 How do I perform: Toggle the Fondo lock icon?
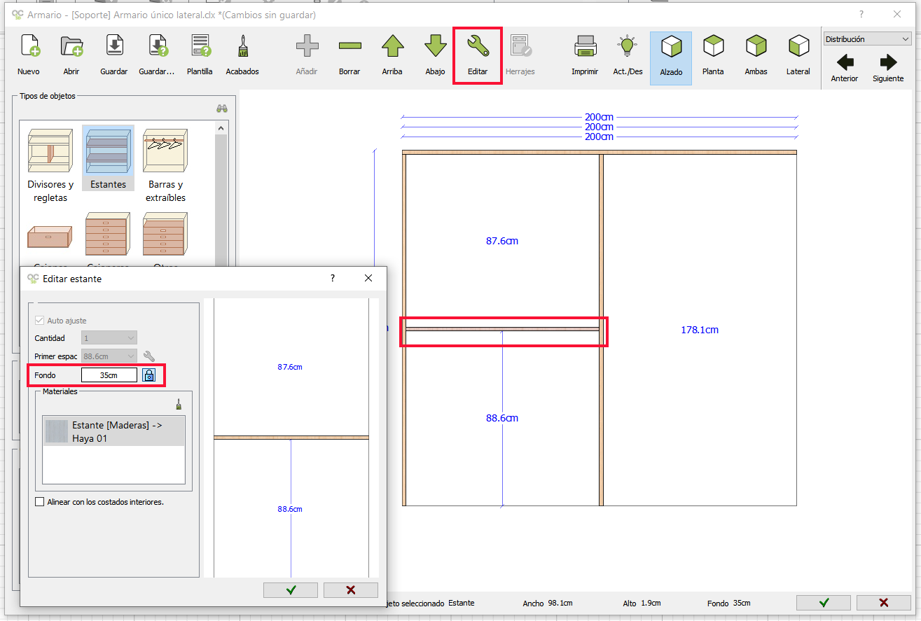(x=148, y=375)
